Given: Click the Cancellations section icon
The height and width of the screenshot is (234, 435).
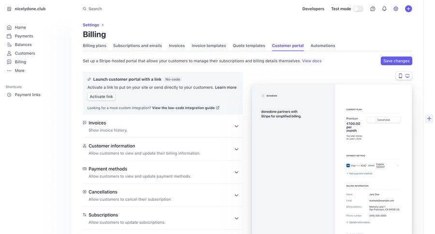Looking at the screenshot, I should [x=85, y=192].
